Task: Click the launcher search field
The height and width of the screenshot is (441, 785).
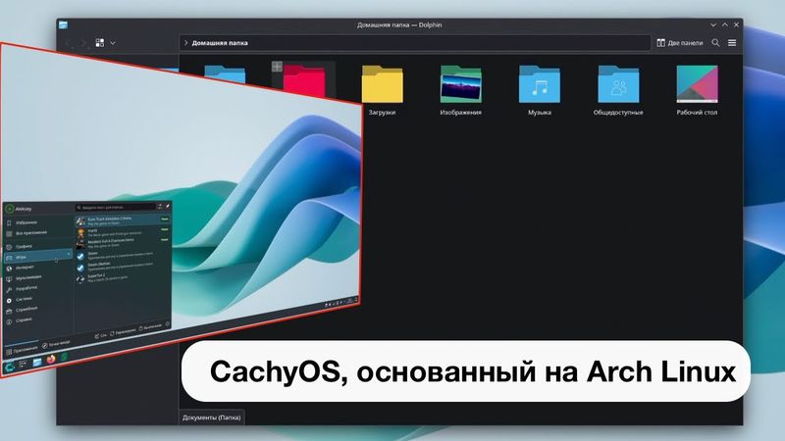Action: click(115, 208)
